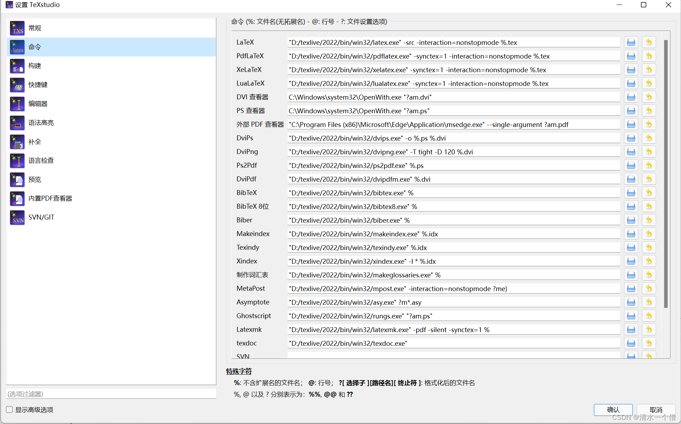
Task: Reset the Ghostscript command to default
Action: pyautogui.click(x=649, y=316)
